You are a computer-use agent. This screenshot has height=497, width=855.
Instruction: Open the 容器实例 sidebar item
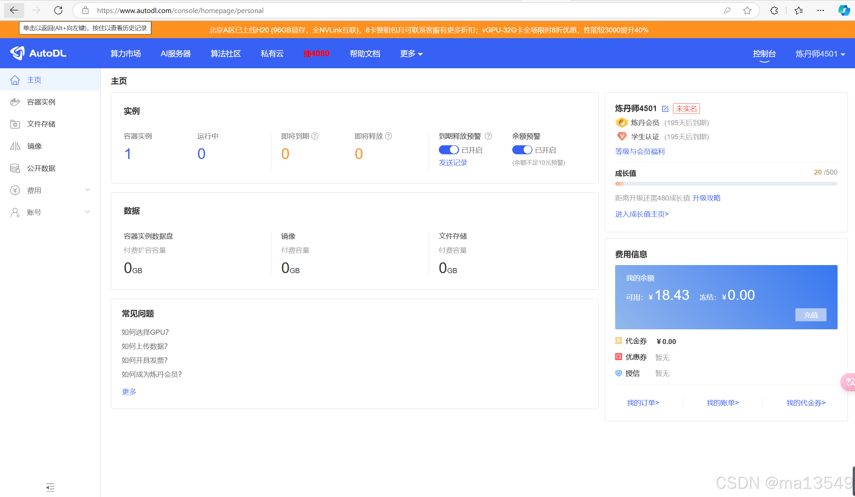click(41, 102)
